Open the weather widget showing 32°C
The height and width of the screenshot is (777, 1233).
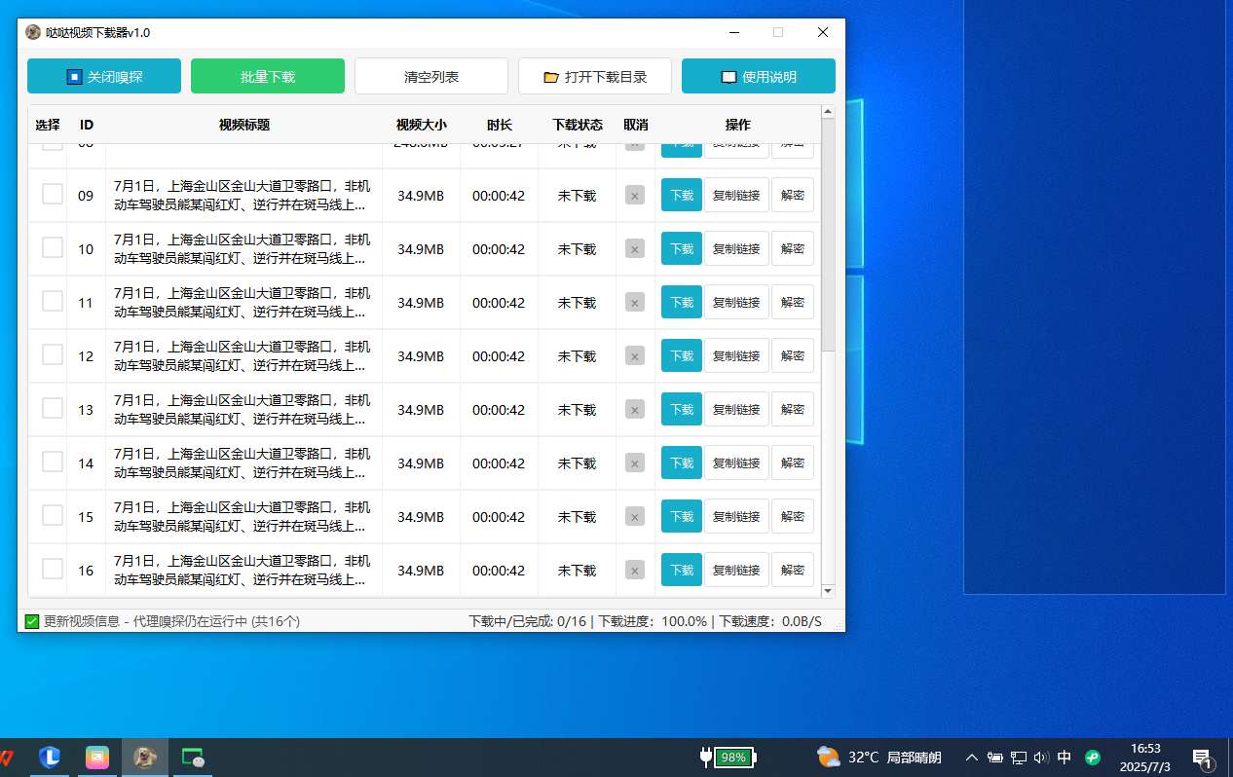click(x=878, y=757)
